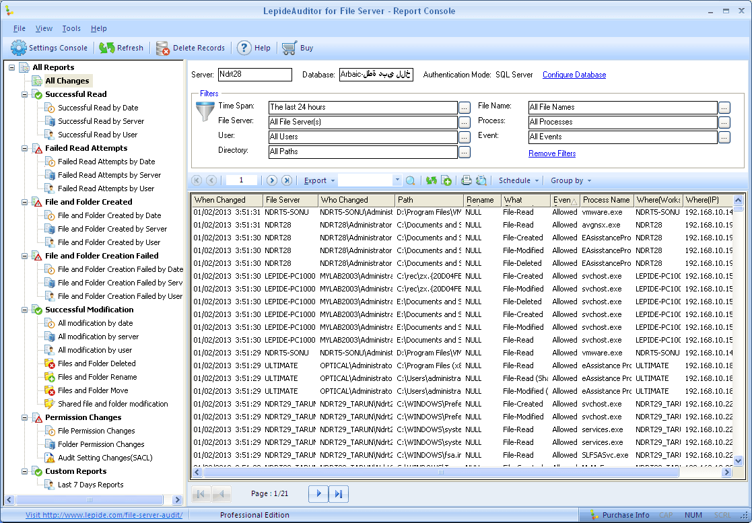
Task: Collapse the All Reports tree node
Action: 11,67
